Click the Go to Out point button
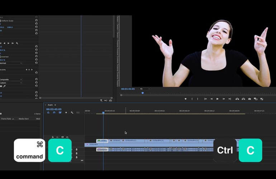The height and width of the screenshot is (179, 276). click(x=229, y=99)
